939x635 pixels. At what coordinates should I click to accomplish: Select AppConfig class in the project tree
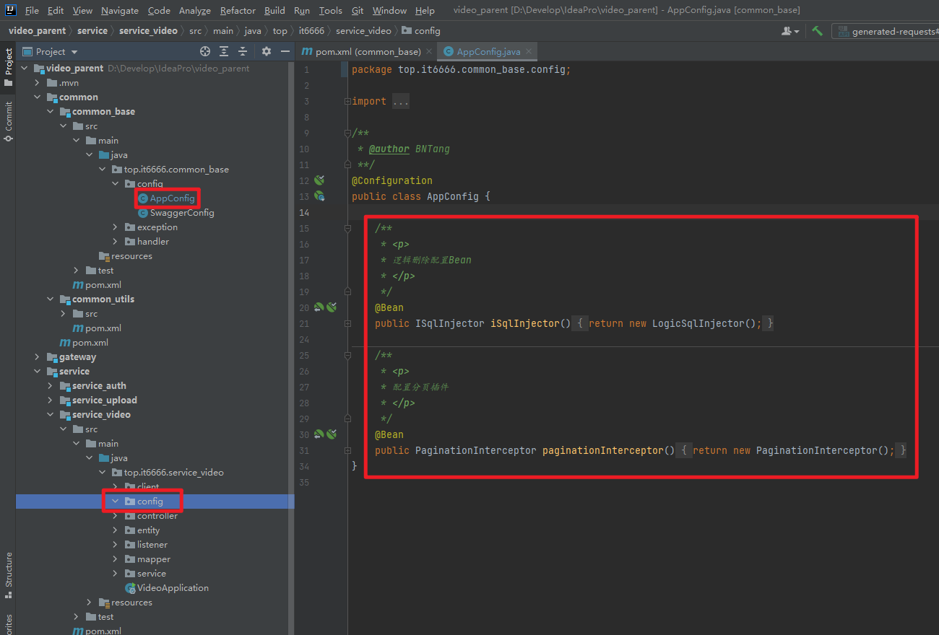coord(166,198)
